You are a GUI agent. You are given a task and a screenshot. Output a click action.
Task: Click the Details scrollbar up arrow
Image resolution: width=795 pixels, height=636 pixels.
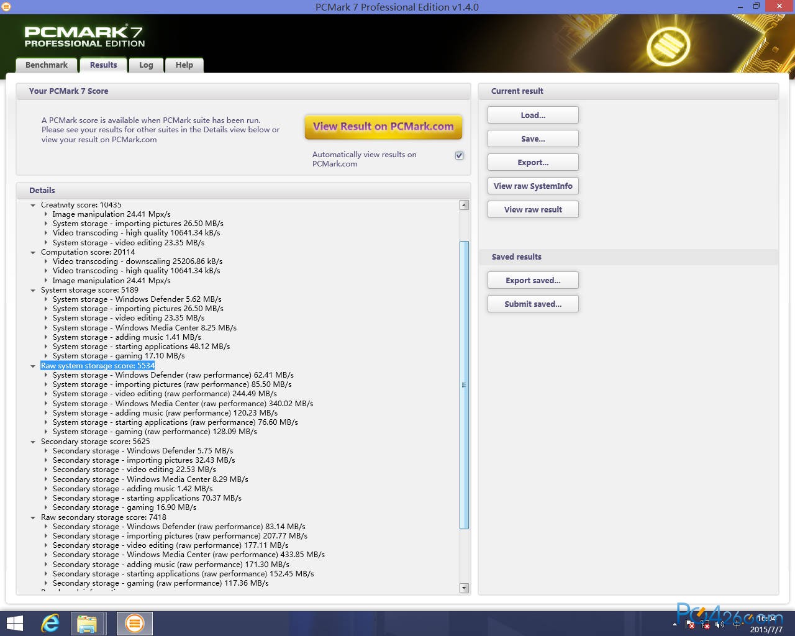[x=464, y=205]
